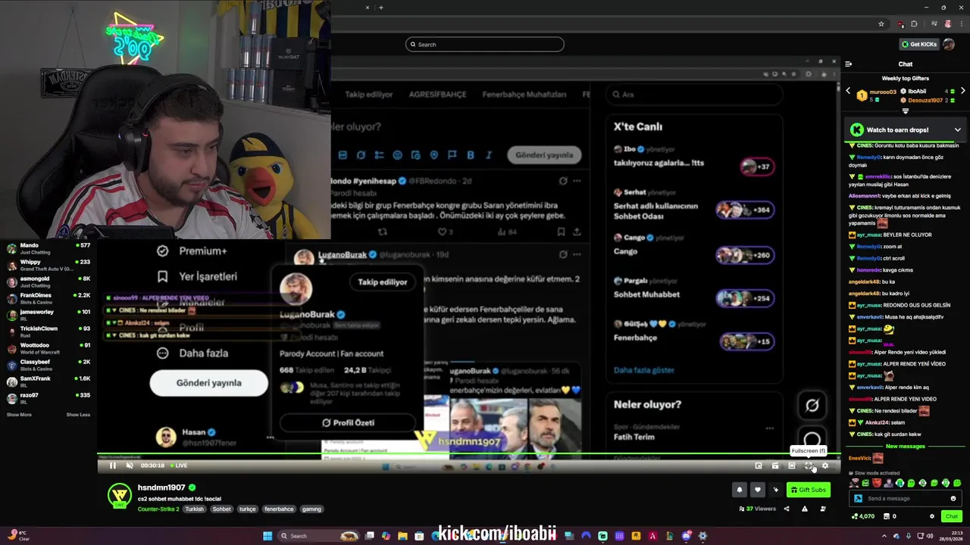Image resolution: width=970 pixels, height=545 pixels.
Task: Select the Turkish tag
Action: coord(195,509)
